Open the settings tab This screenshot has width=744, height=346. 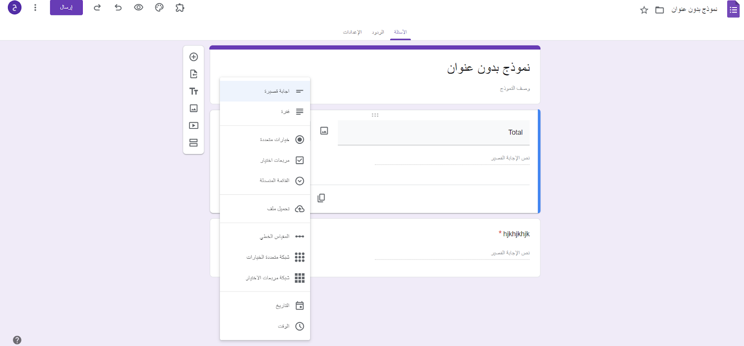point(352,32)
